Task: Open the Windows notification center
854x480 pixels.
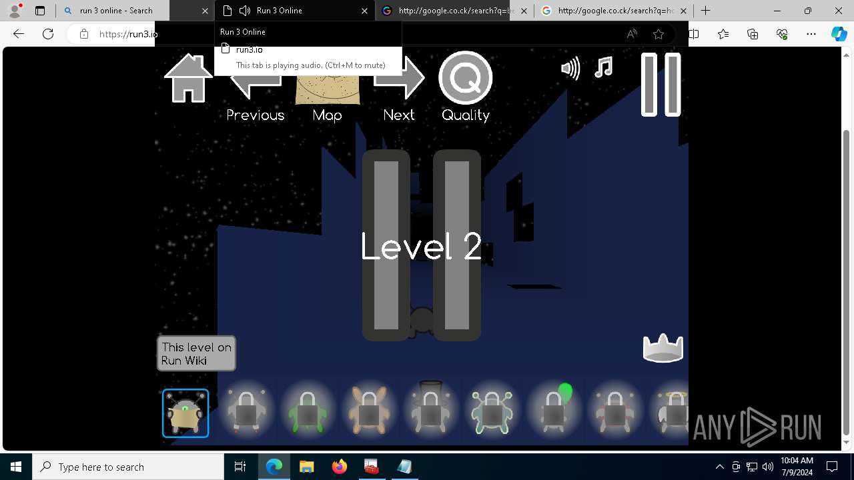Action: [x=832, y=467]
